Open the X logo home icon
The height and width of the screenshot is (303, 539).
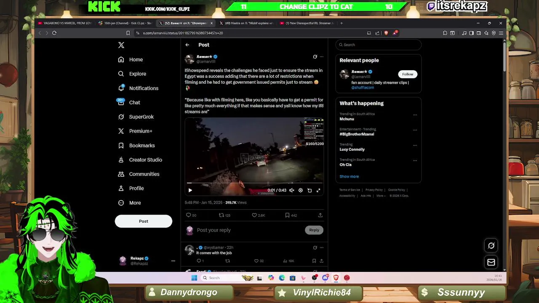pos(121,45)
